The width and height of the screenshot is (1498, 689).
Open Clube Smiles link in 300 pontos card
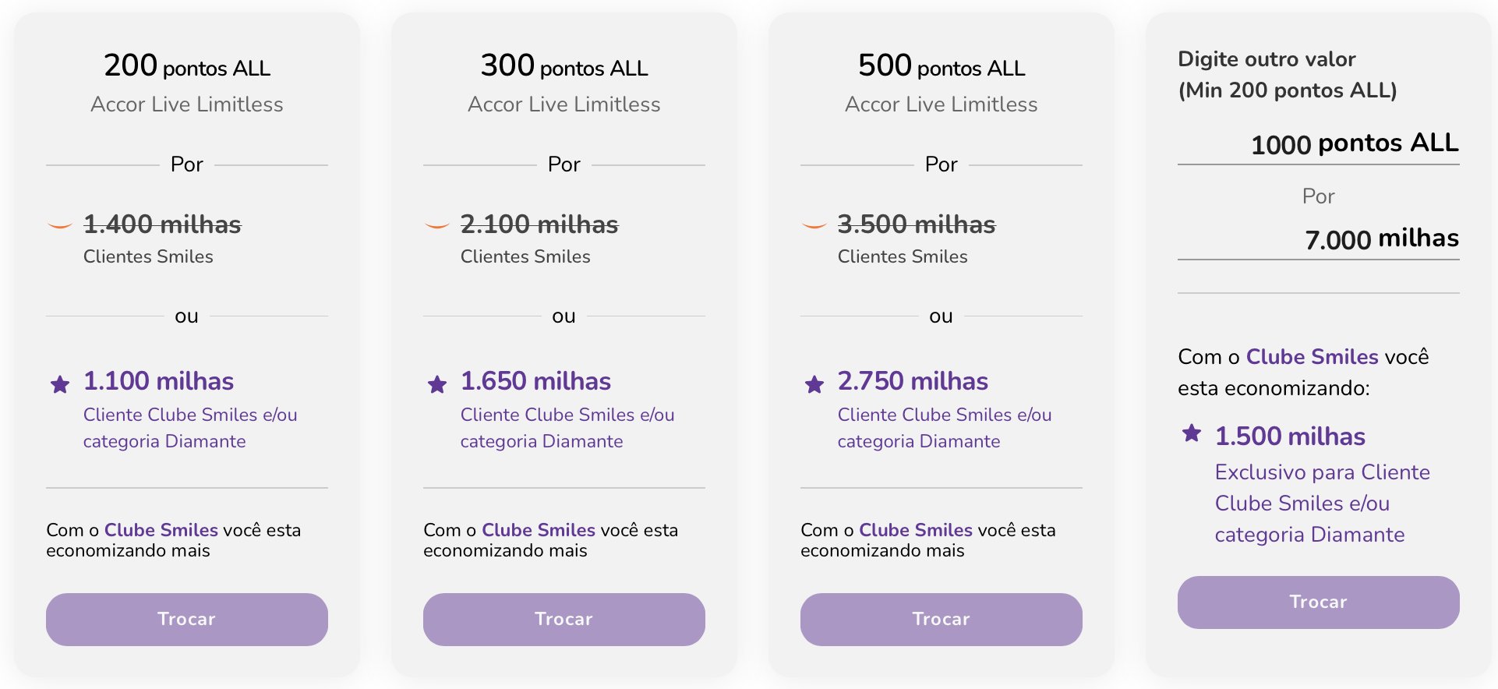(539, 530)
